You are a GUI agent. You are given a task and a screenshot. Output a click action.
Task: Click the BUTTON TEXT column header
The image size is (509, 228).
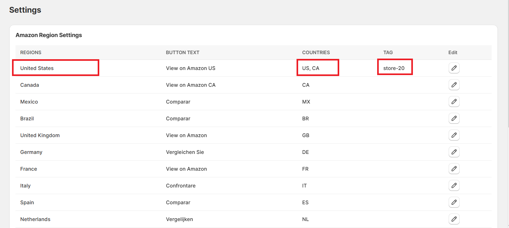(x=182, y=53)
